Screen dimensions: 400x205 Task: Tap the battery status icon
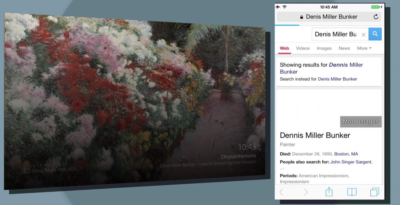[376, 7]
